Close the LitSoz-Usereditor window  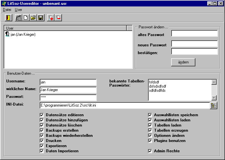221,4
